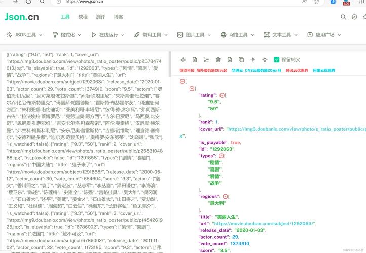Open the 腾讯云优惠券 link
Viewport: 366px width, 253px height.
click(x=297, y=70)
